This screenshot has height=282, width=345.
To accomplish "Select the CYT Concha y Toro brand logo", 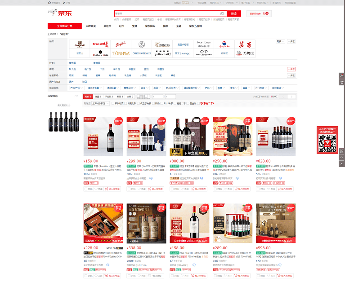I will pos(204,53).
